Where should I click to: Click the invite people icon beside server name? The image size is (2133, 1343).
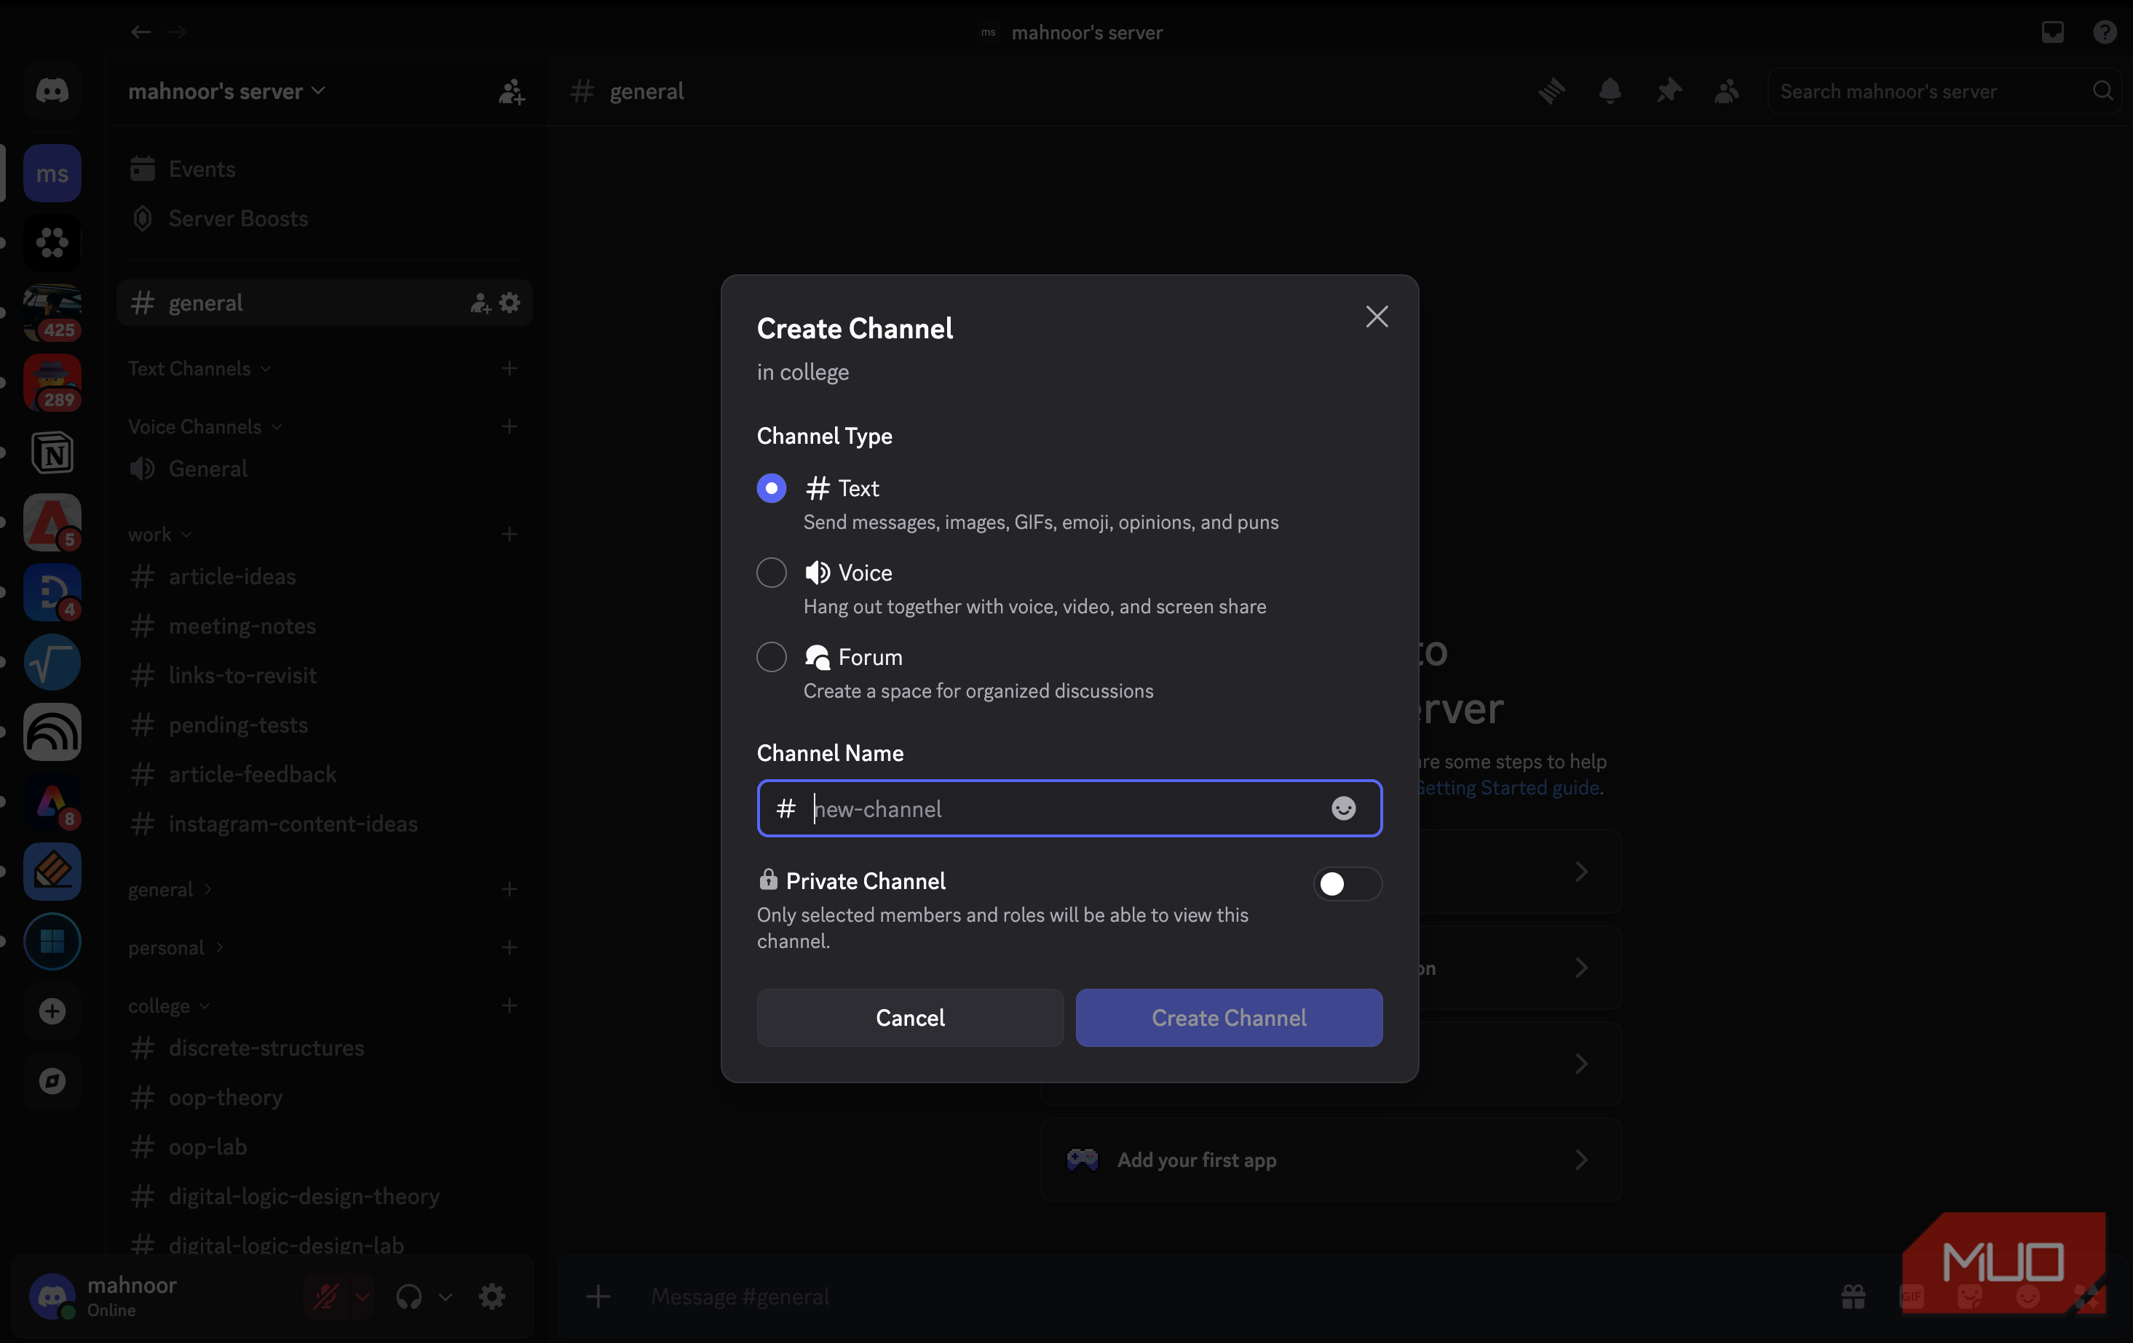point(511,91)
